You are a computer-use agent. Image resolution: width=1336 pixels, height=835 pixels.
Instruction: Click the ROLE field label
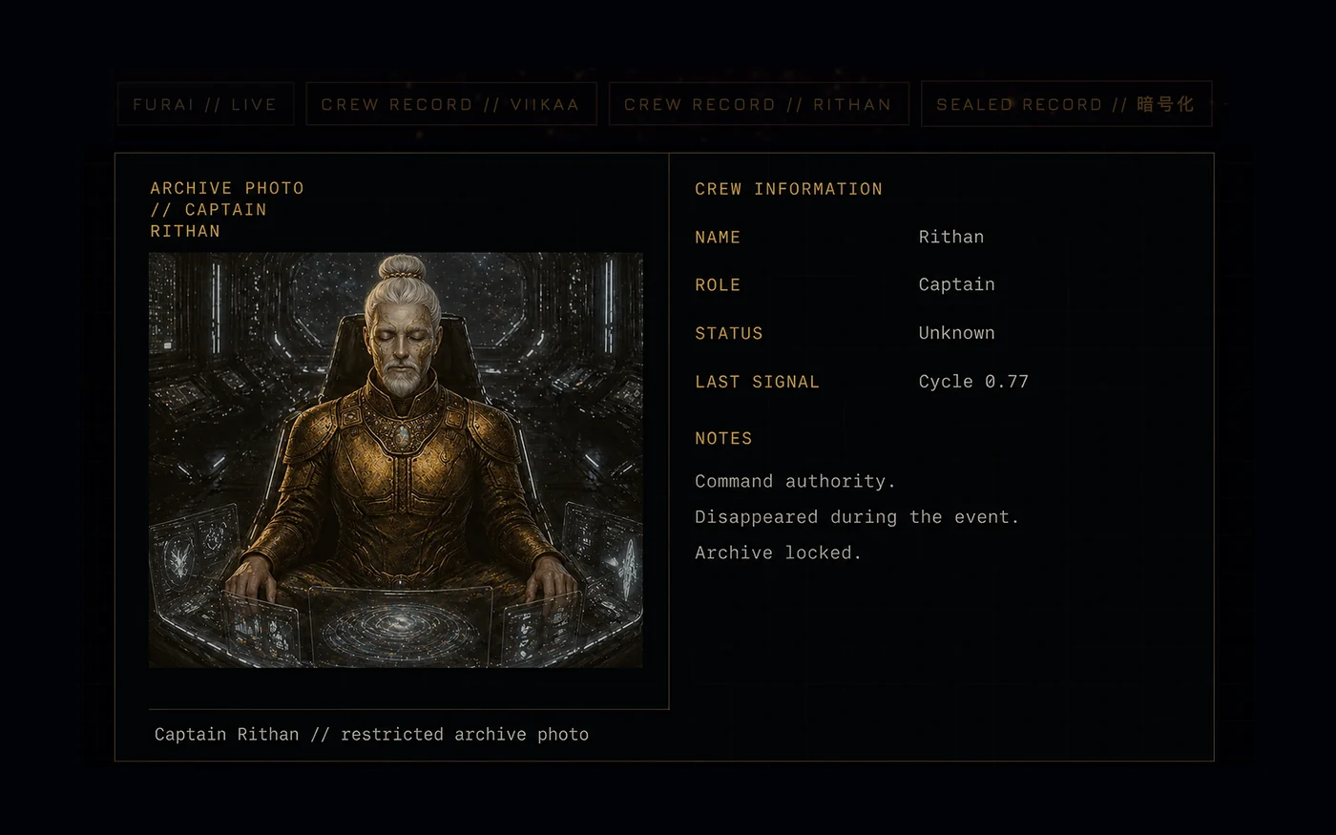click(x=718, y=285)
